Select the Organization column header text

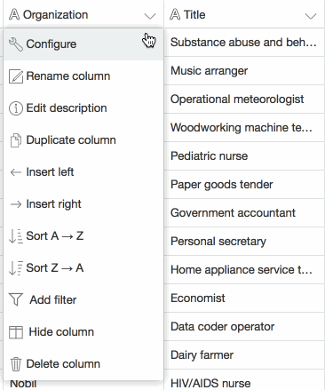point(55,15)
